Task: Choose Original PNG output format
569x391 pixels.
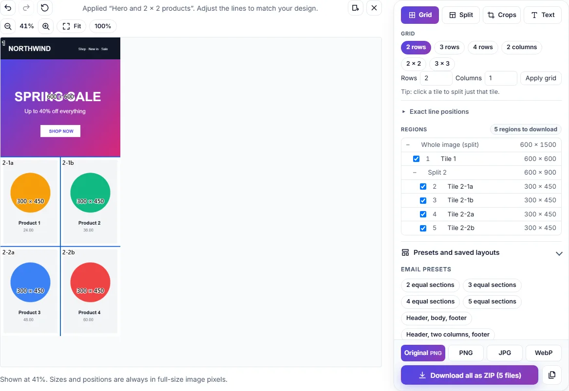Action: point(423,353)
